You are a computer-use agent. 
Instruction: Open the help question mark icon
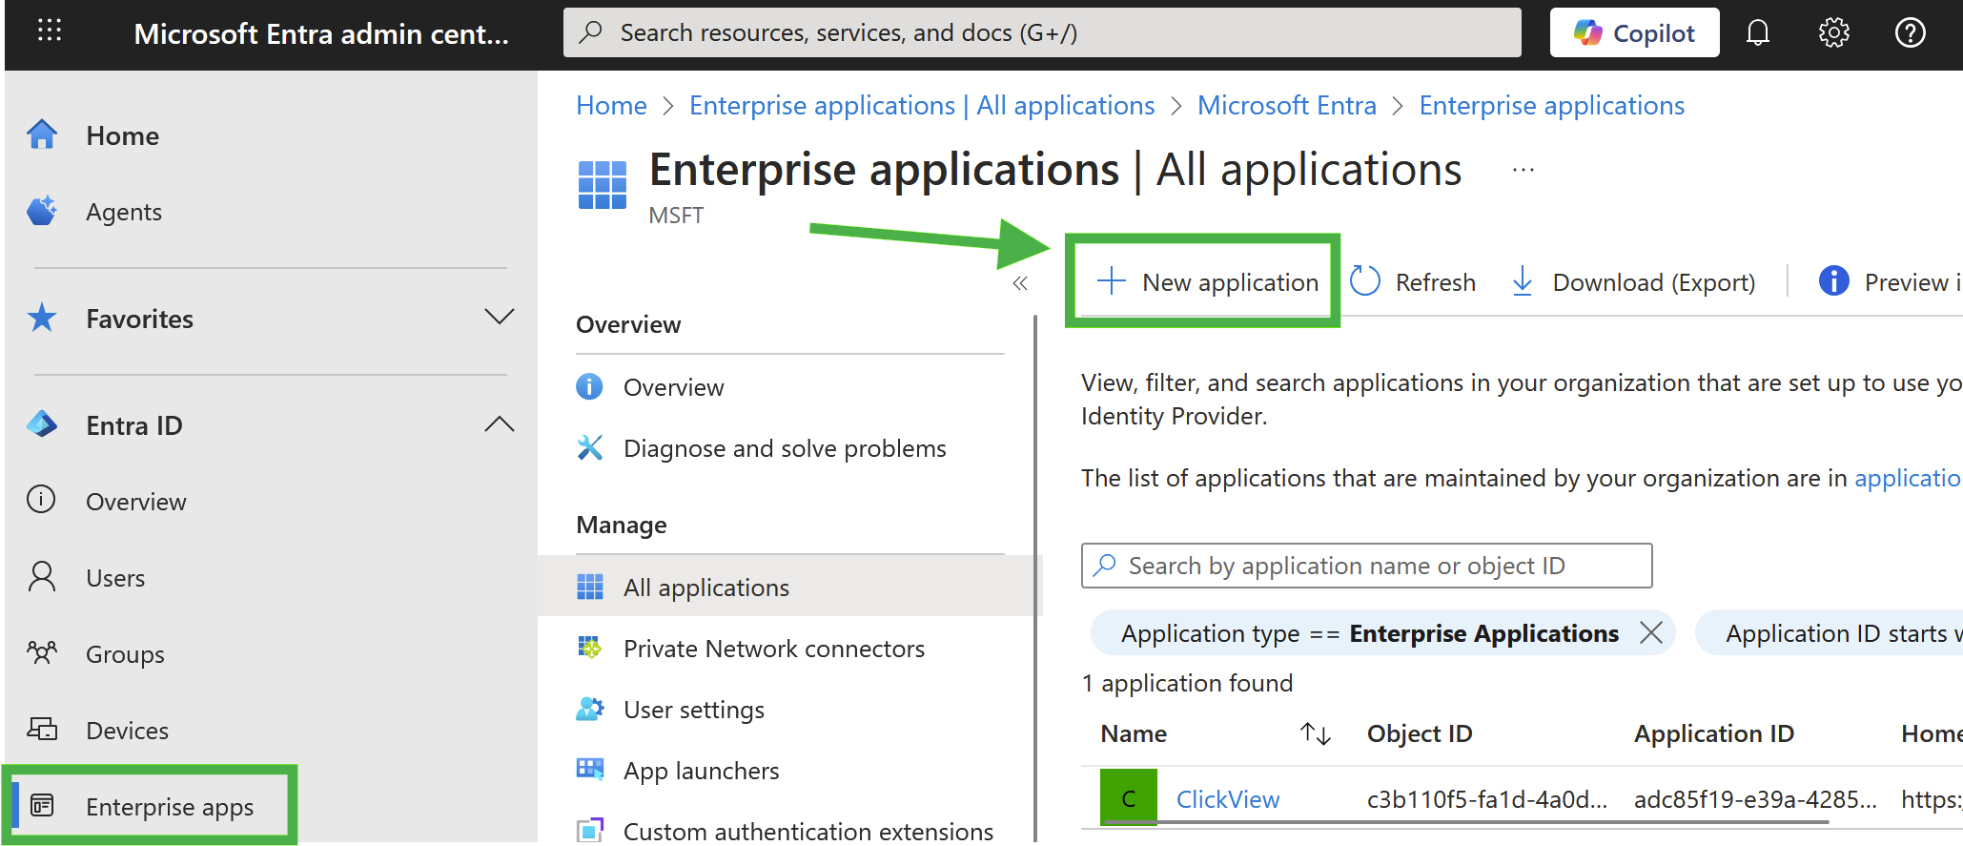(1910, 33)
